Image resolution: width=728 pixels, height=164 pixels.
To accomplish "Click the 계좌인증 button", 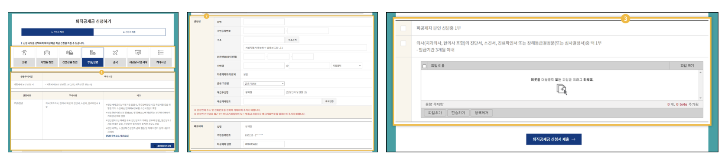I will pyautogui.click(x=329, y=101).
